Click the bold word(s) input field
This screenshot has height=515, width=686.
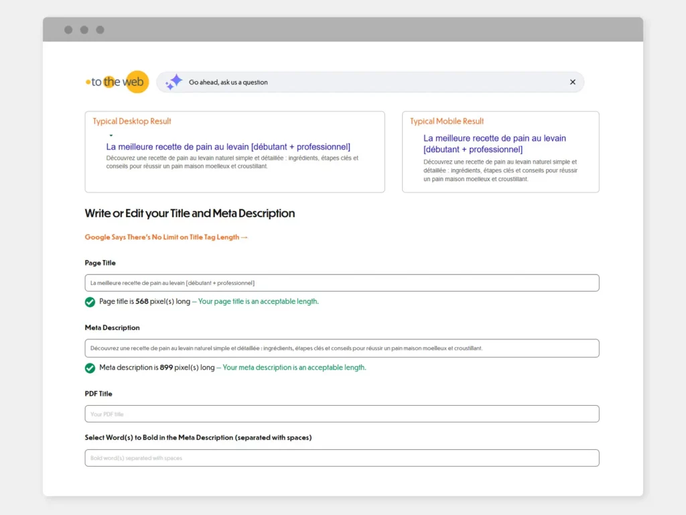342,457
